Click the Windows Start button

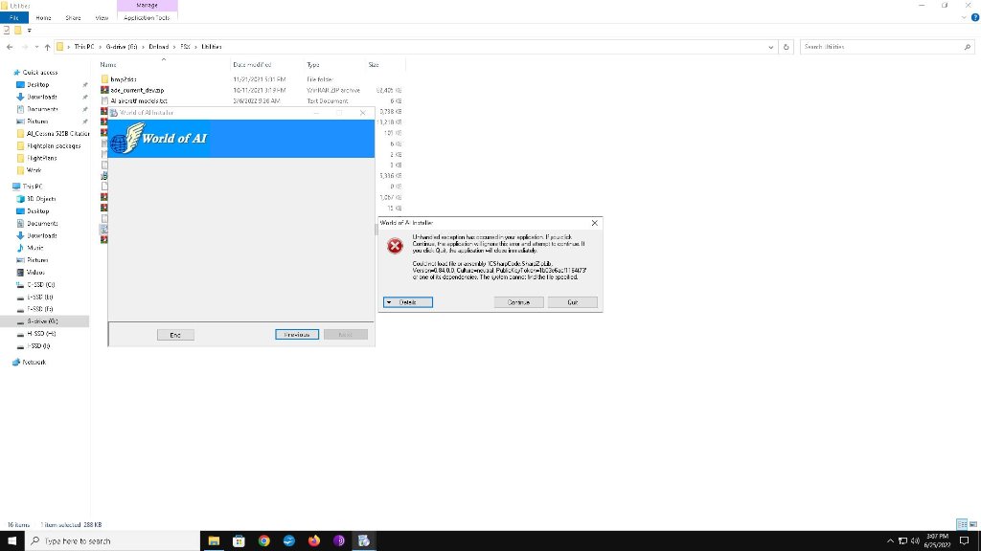coord(11,540)
